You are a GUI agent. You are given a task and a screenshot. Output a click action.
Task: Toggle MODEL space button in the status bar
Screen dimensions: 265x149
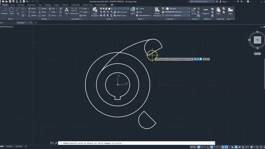pyautogui.click(x=193, y=147)
